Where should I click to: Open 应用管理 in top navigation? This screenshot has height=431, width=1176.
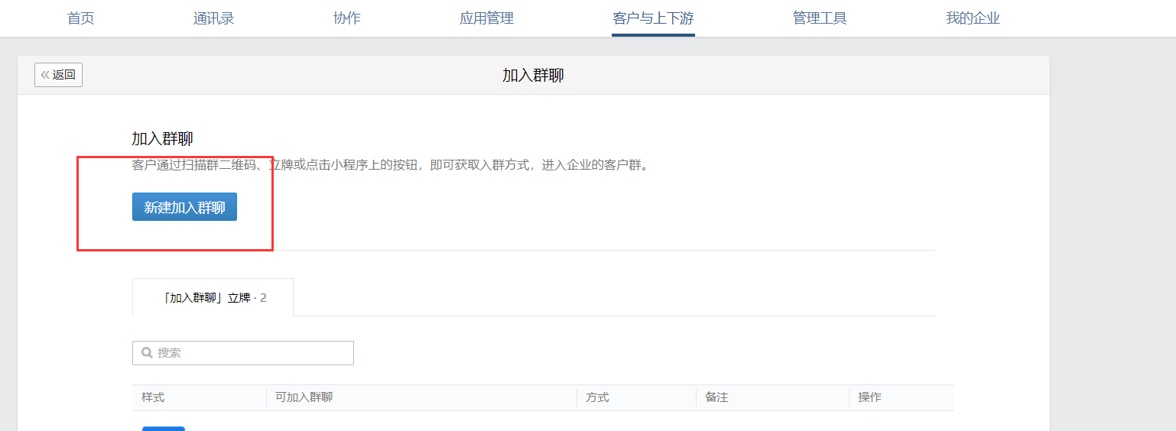click(486, 18)
